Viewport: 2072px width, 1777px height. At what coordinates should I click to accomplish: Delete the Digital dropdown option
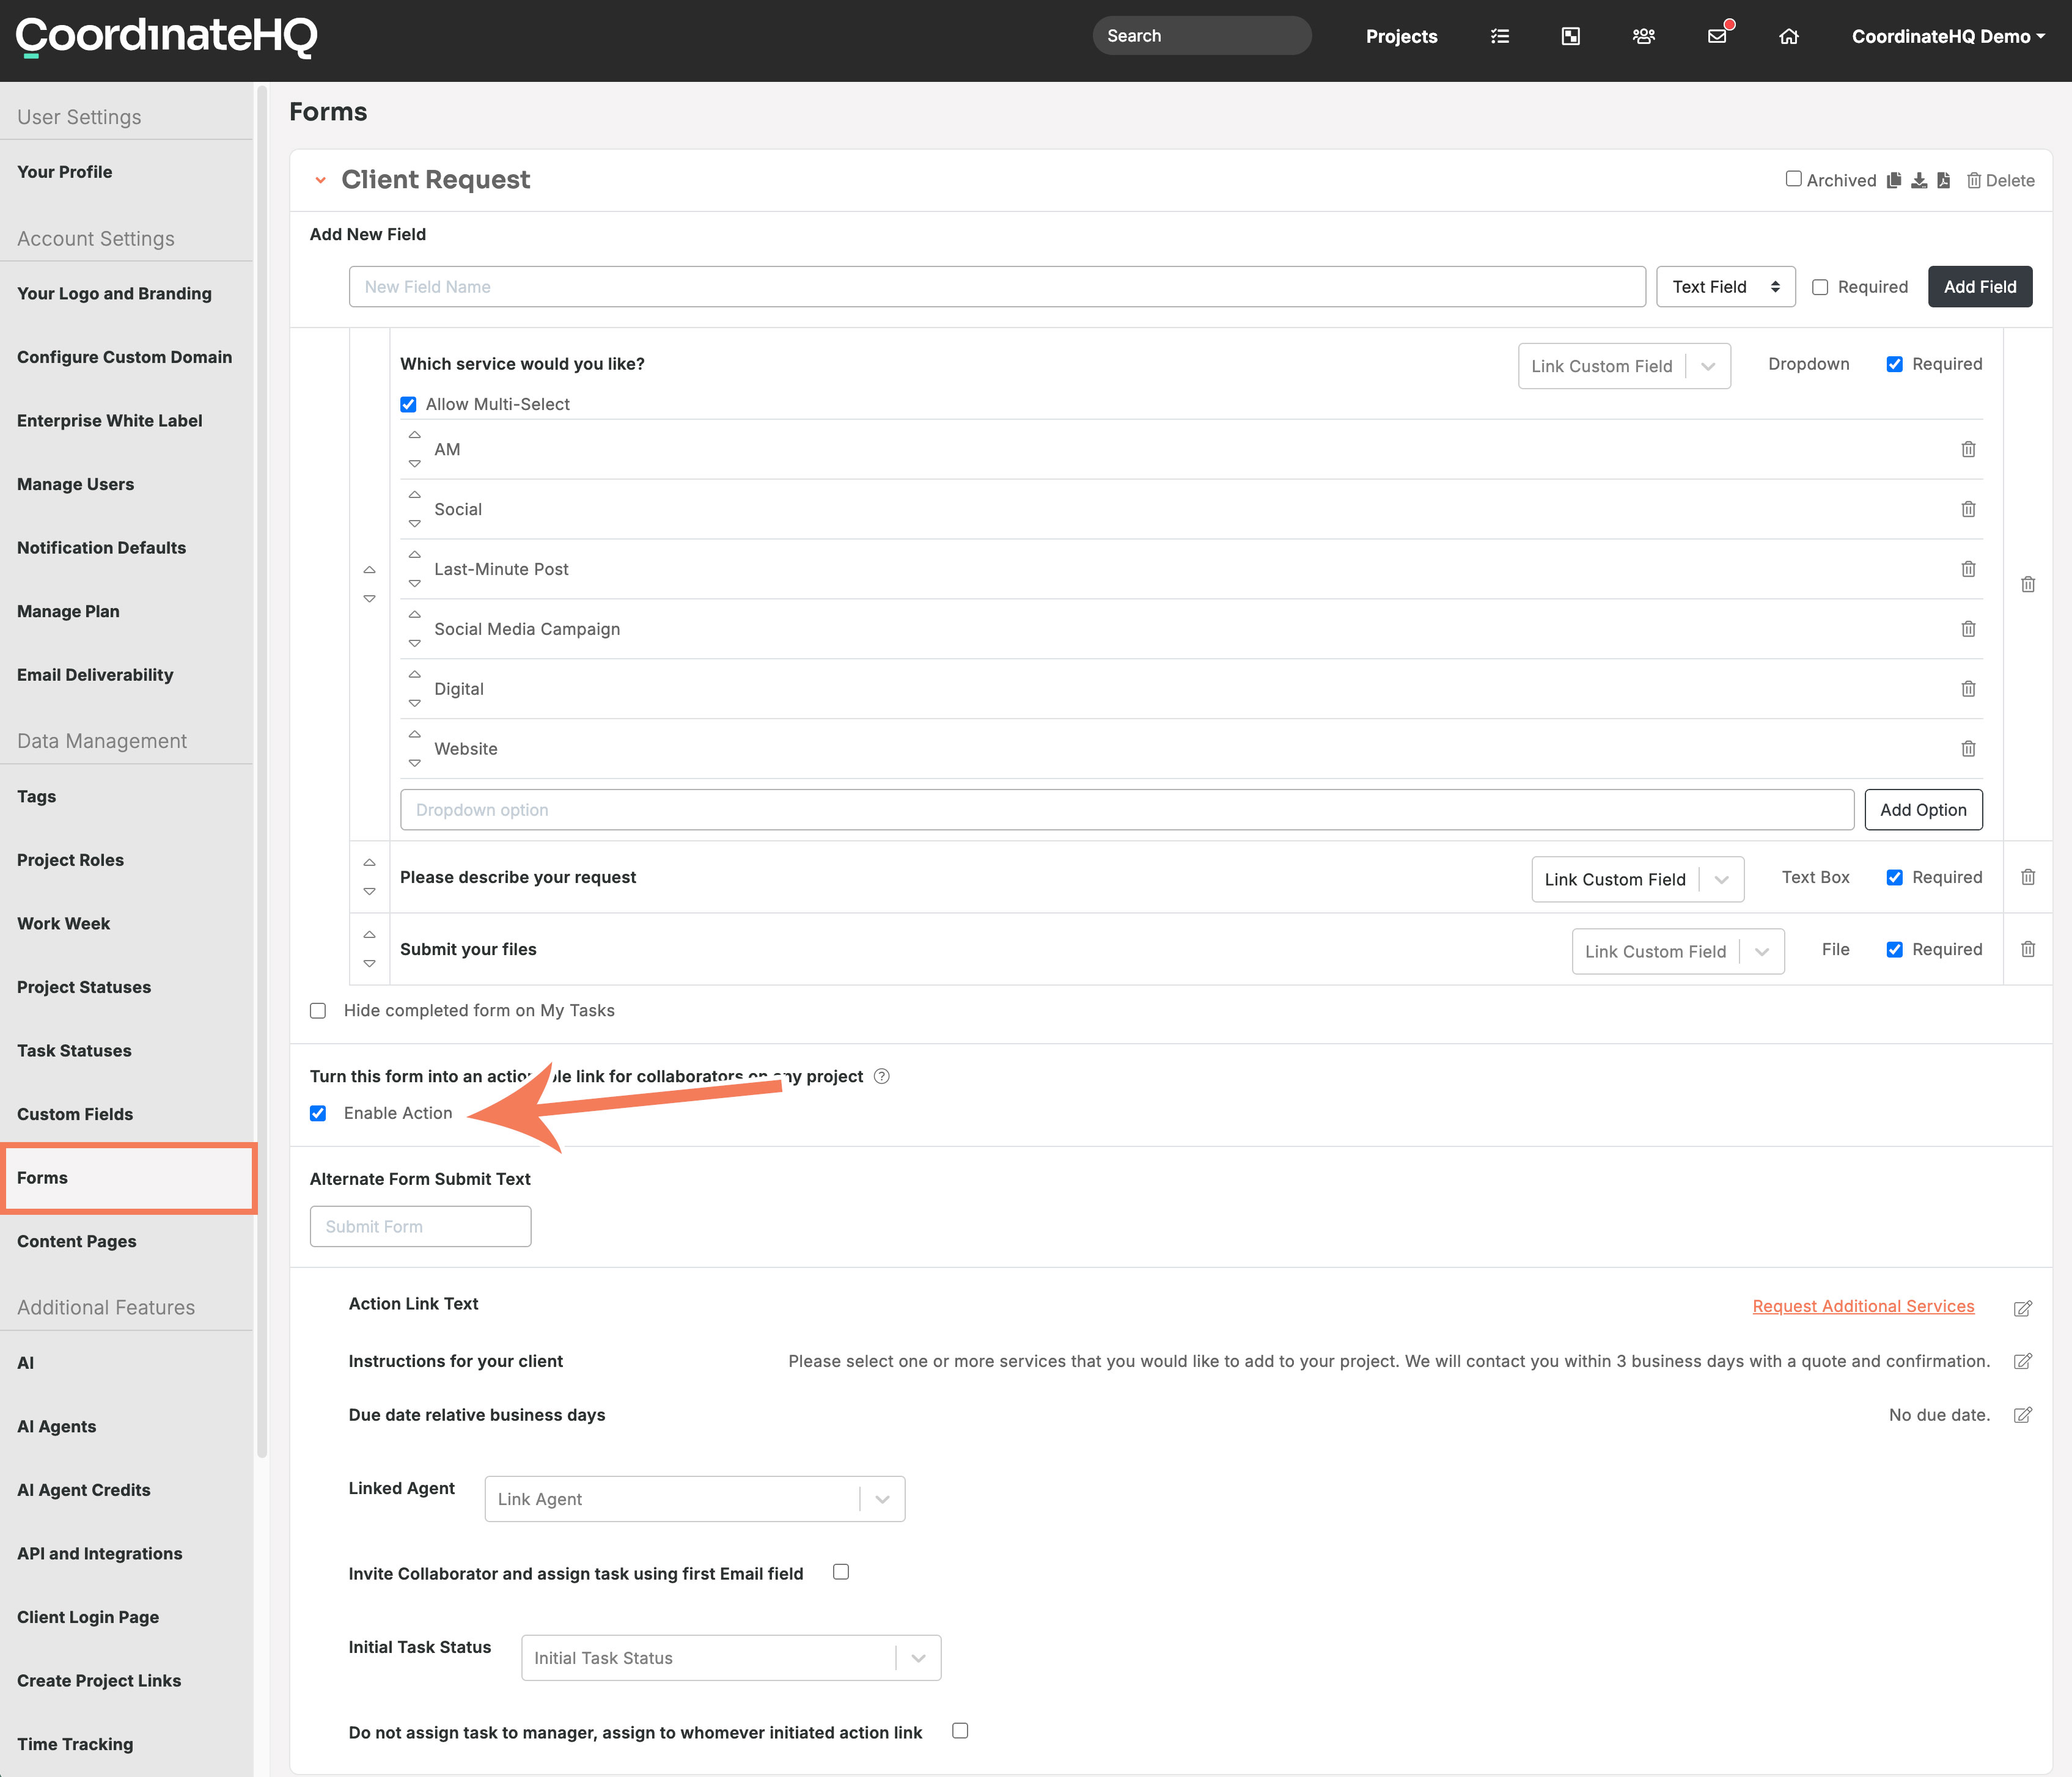(x=1968, y=689)
